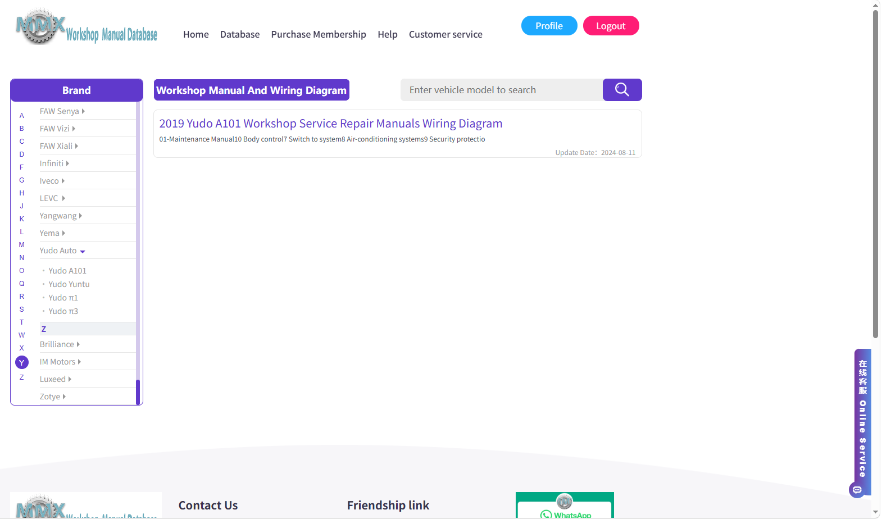Expand the Iveco brand
This screenshot has width=882, height=519.
click(52, 181)
